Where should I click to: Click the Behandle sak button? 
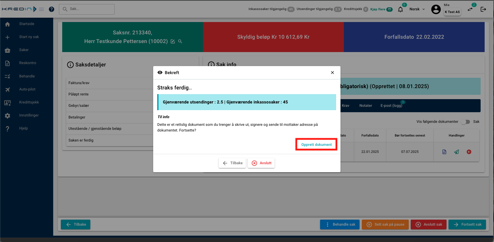(340, 224)
